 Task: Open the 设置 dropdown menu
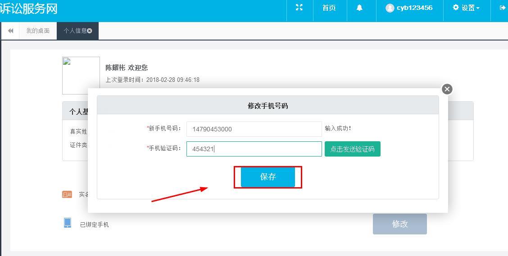click(466, 8)
